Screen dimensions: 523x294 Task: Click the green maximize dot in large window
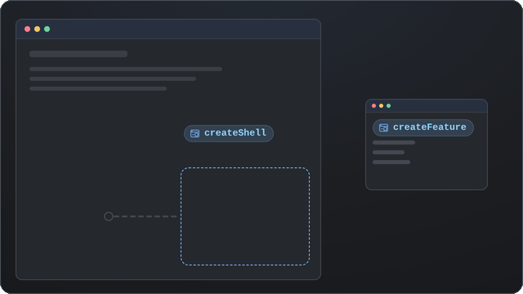tap(47, 29)
